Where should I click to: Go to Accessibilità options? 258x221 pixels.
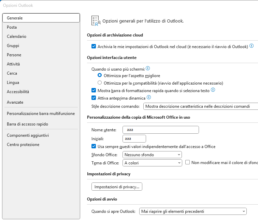coord(41,92)
